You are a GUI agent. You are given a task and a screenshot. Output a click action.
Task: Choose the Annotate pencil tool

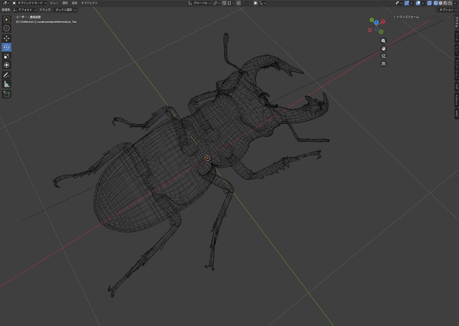pos(6,75)
